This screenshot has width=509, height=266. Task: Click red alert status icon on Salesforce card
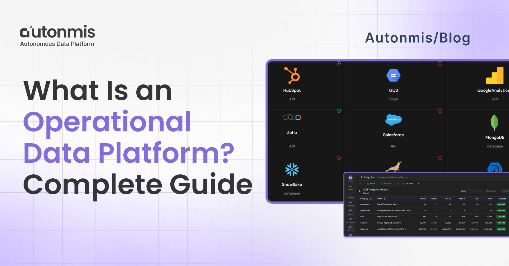(440, 111)
